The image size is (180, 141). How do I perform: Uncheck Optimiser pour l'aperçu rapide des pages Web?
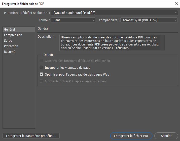pos(42,75)
